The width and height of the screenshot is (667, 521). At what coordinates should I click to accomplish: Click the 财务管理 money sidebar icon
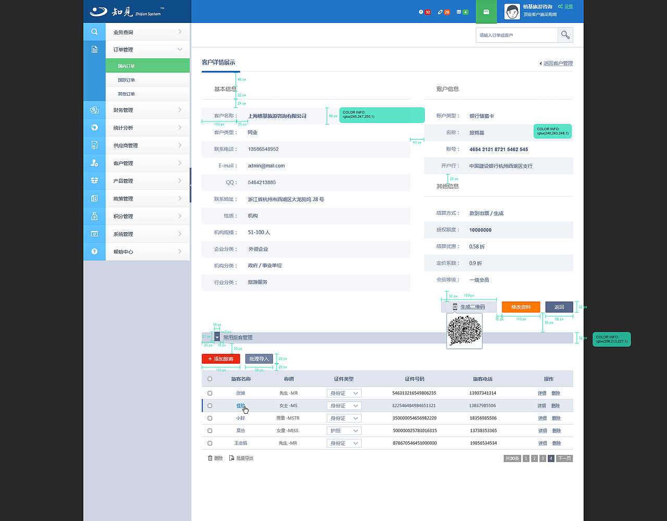[94, 110]
